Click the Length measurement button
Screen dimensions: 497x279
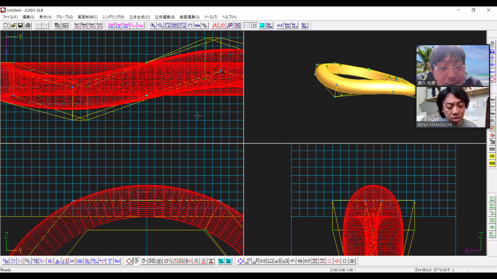[x=492, y=220]
